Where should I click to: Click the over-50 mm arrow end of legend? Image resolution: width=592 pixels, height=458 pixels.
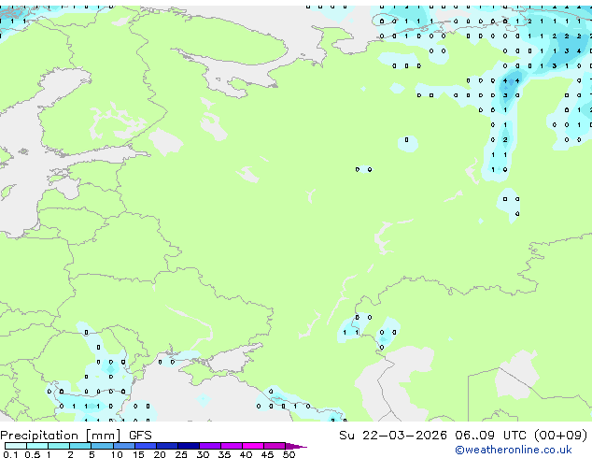[296, 446]
